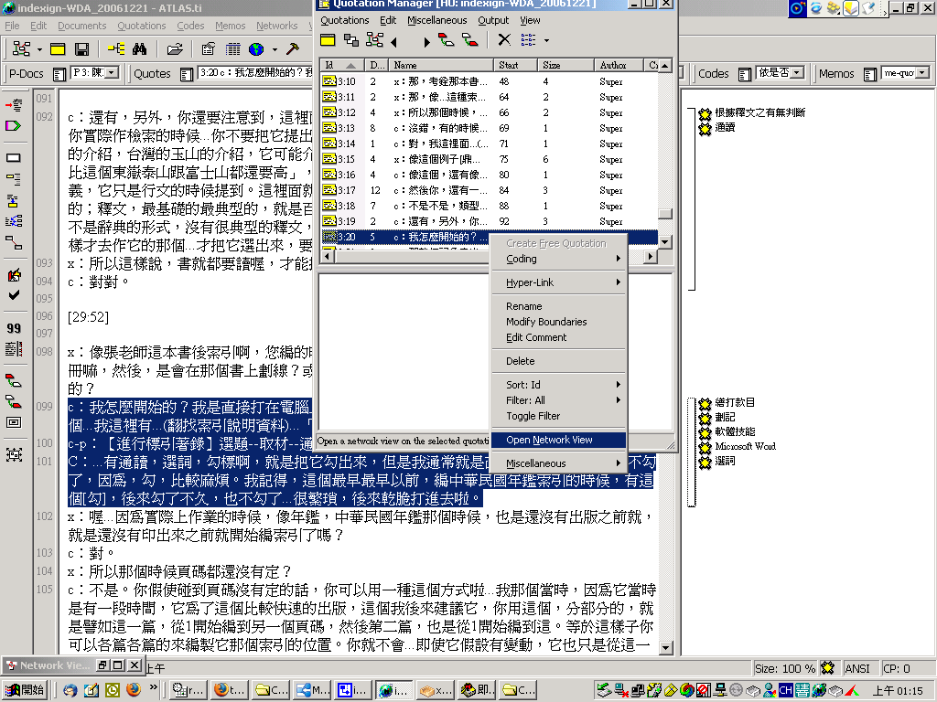
Task: Click the quotation list scroll-right arrow
Action: 651,257
